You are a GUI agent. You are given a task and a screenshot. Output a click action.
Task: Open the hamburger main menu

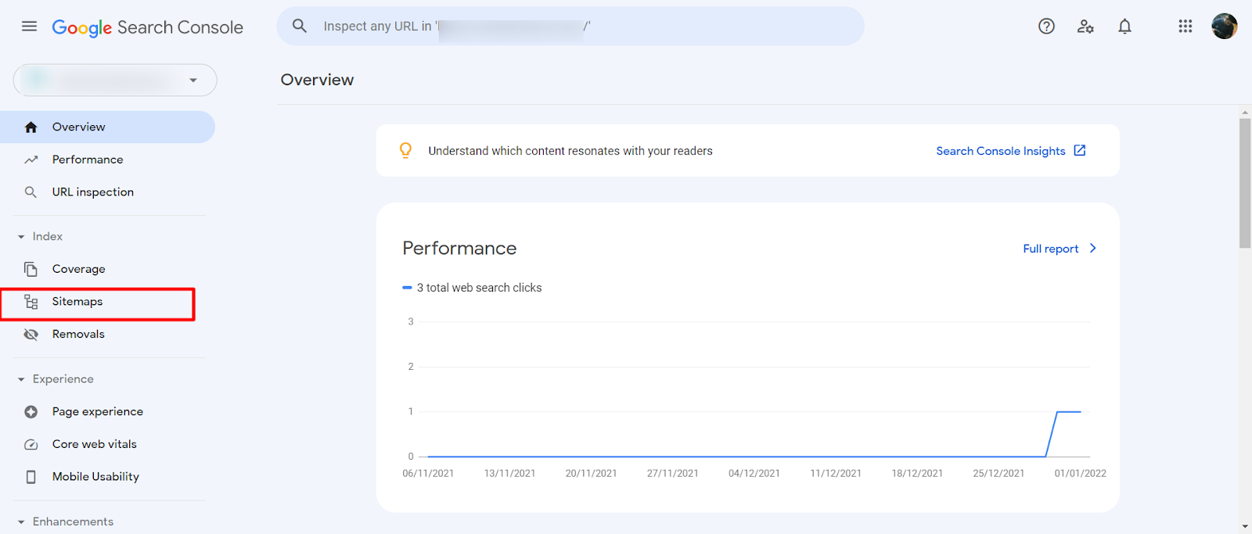(29, 27)
